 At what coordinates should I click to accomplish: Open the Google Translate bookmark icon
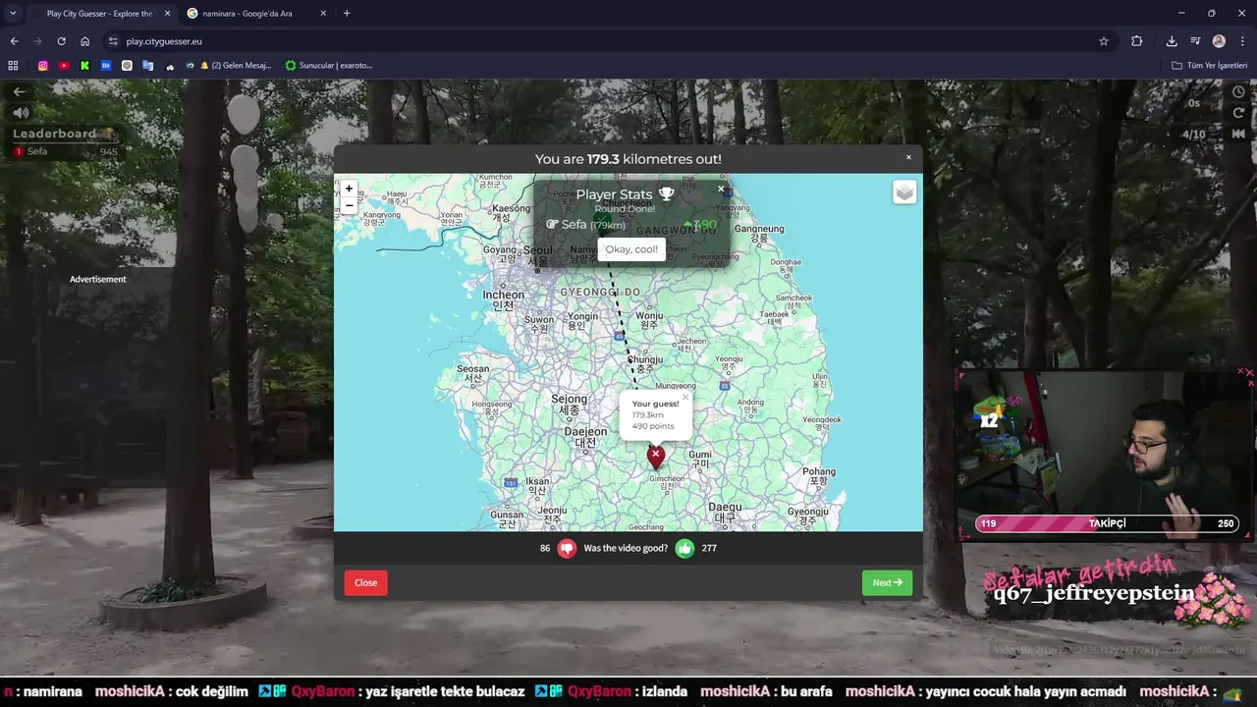pyautogui.click(x=148, y=66)
